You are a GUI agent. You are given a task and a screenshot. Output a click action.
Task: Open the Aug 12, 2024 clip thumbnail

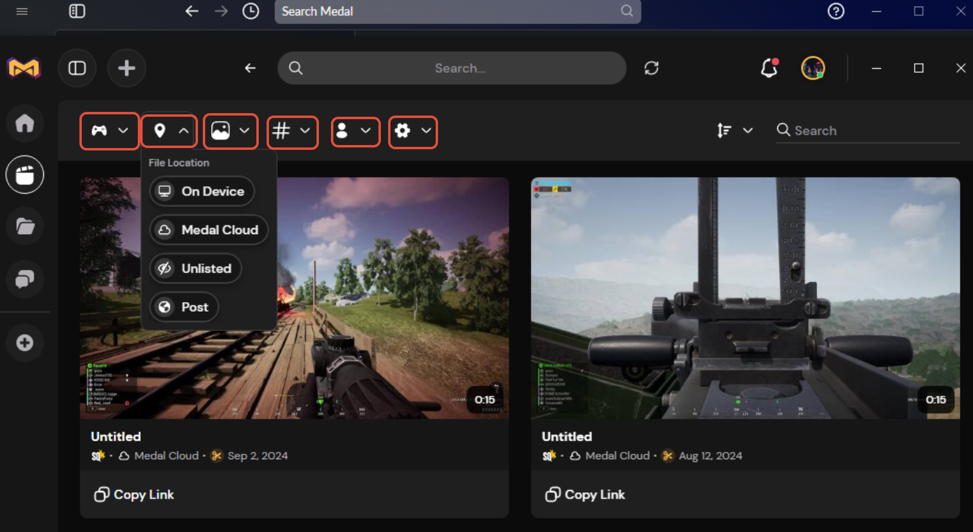[745, 298]
